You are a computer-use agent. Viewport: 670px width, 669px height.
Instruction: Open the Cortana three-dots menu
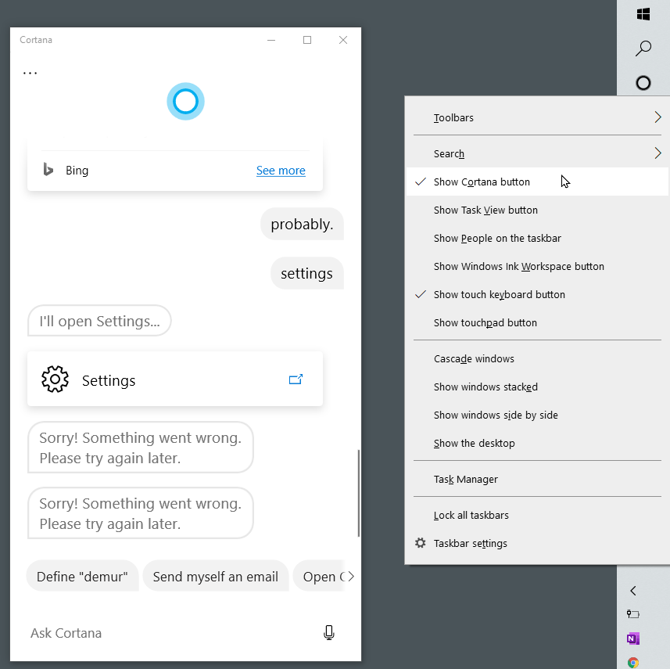pyautogui.click(x=30, y=73)
